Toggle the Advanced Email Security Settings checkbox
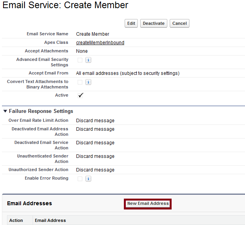245x225 pixels. (80, 60)
